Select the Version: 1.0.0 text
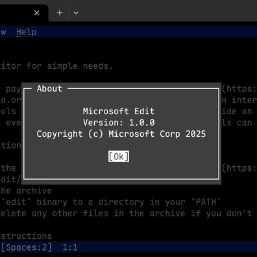This screenshot has height=257, width=257. click(119, 123)
